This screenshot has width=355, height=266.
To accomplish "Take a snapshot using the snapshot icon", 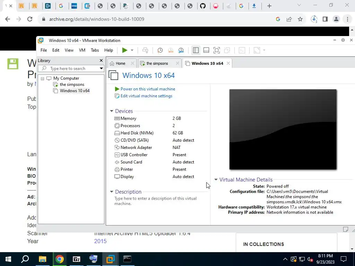I will 160,50.
